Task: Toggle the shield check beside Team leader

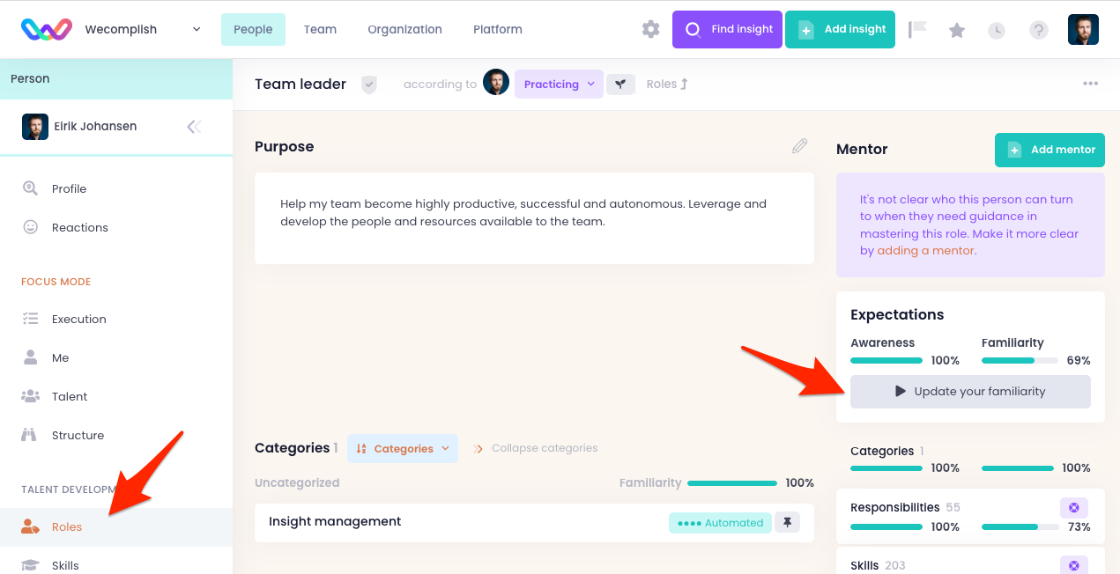Action: 369,85
